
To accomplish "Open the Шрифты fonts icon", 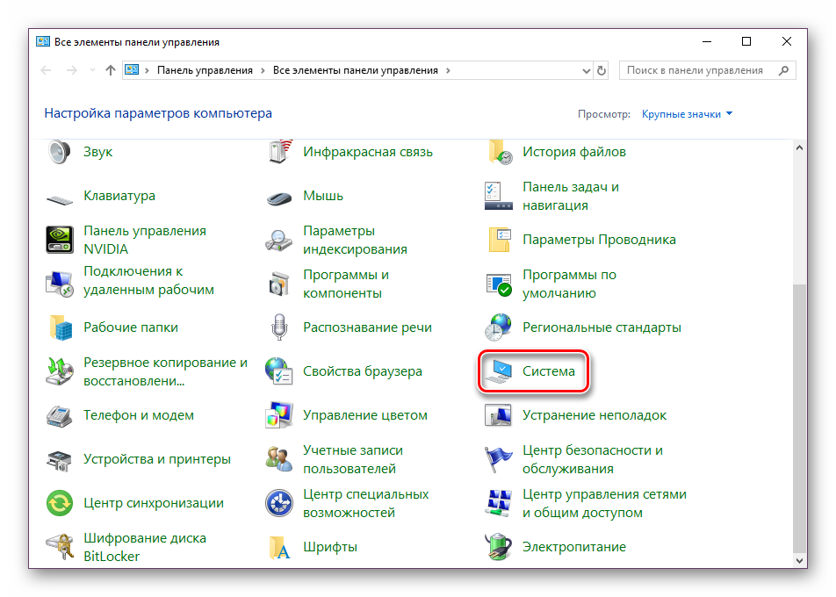I will click(280, 548).
